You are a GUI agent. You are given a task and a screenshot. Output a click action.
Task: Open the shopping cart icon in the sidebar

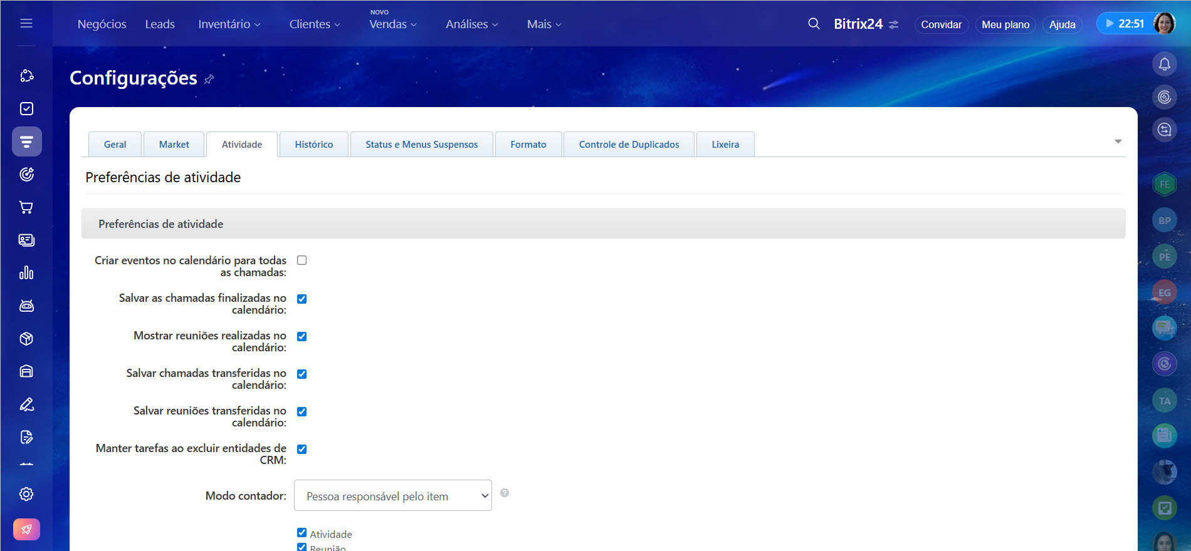coord(26,207)
